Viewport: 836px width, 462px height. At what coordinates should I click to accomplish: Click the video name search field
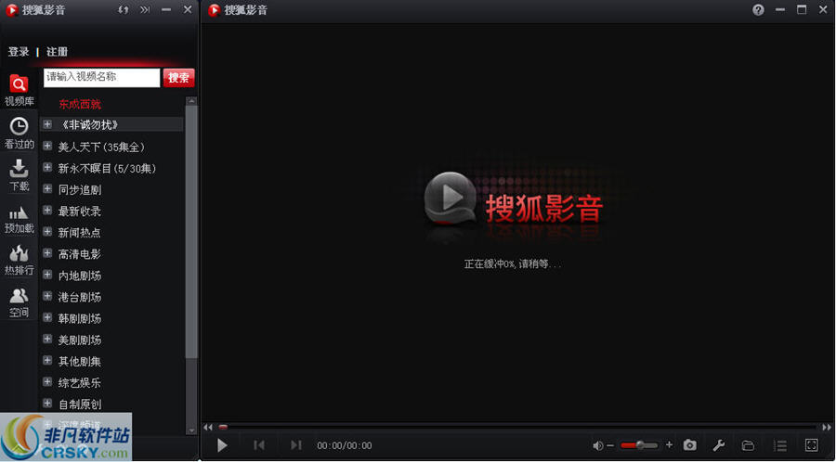pyautogui.click(x=102, y=77)
